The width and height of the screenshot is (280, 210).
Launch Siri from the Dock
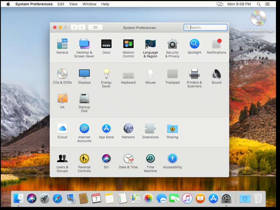pos(32,198)
